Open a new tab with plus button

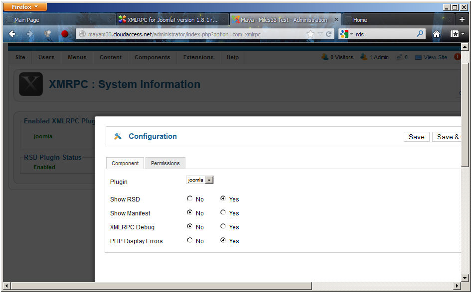pyautogui.click(x=462, y=19)
